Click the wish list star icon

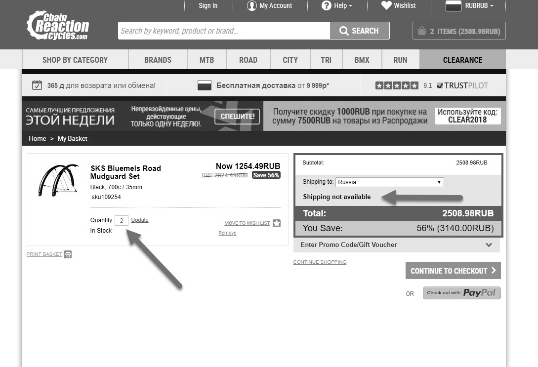[x=277, y=223]
